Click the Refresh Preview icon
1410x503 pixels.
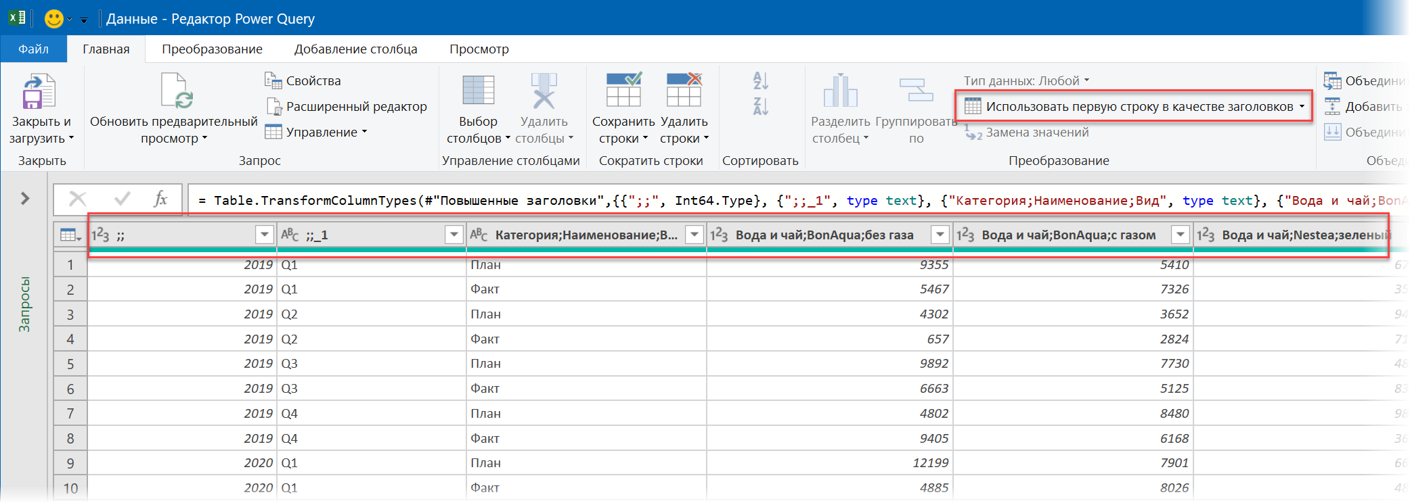click(x=177, y=91)
